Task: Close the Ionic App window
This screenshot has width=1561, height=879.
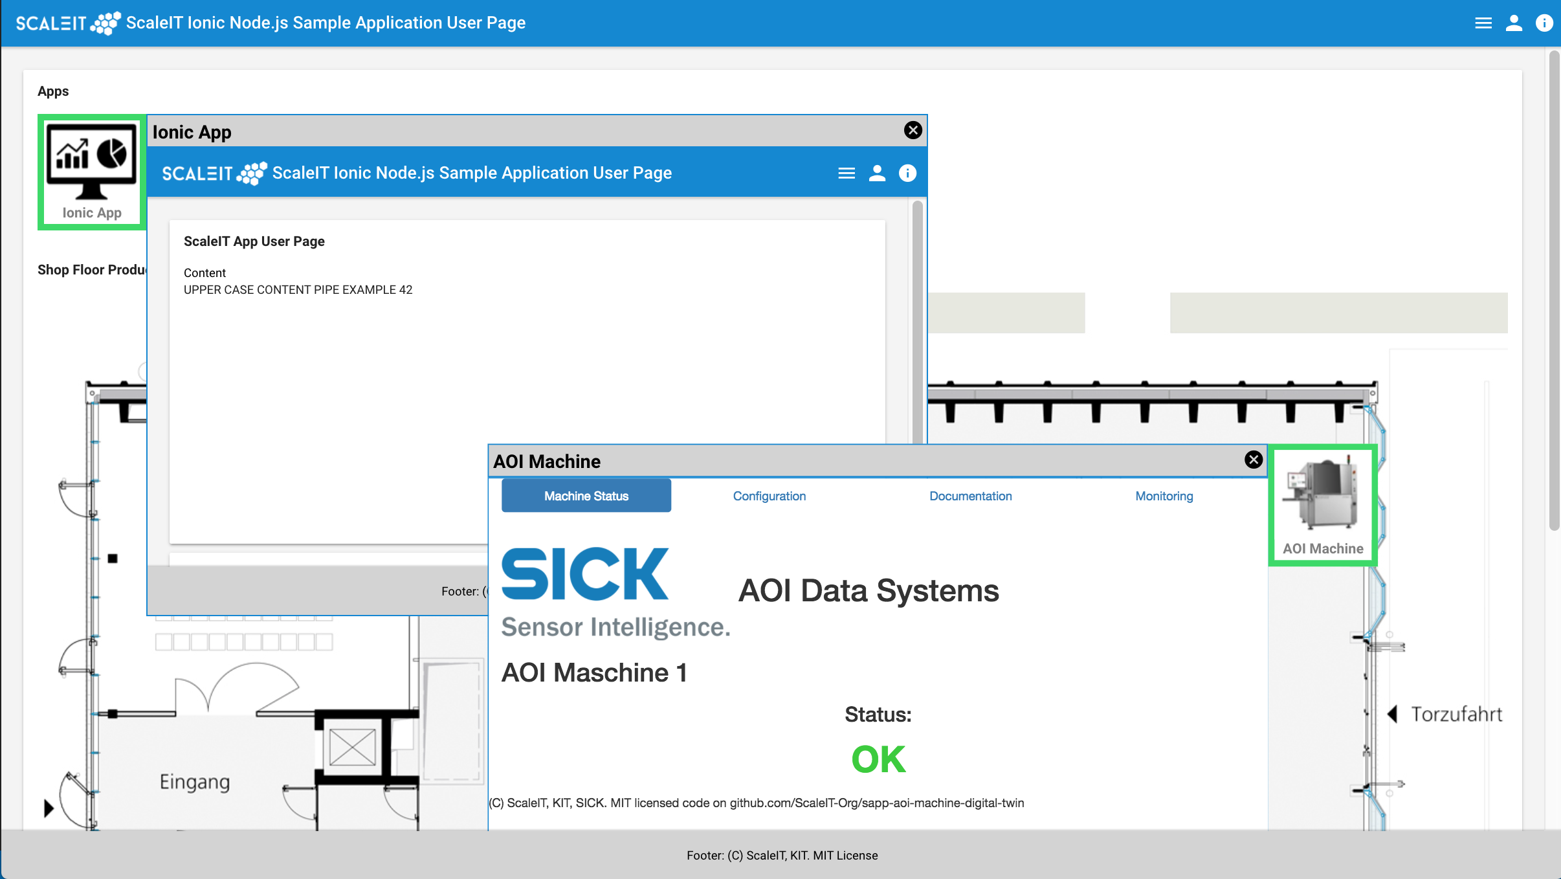Action: [913, 131]
